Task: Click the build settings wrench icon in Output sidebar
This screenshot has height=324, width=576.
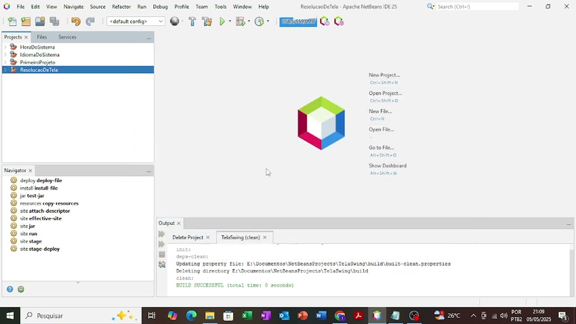Action: (x=162, y=265)
